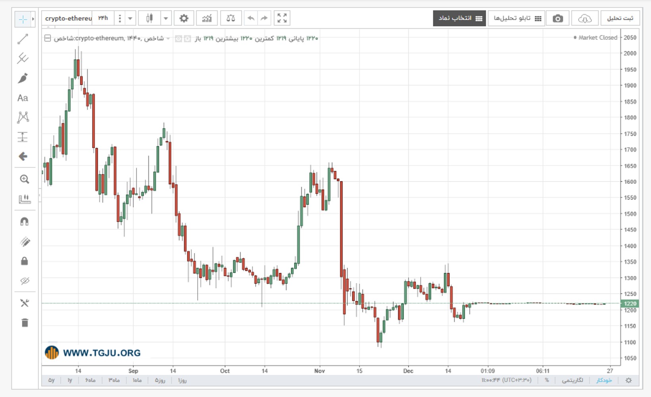Collapse the crypto-ethereum legend minus box
Image resolution: width=651 pixels, height=397 pixels.
point(48,39)
